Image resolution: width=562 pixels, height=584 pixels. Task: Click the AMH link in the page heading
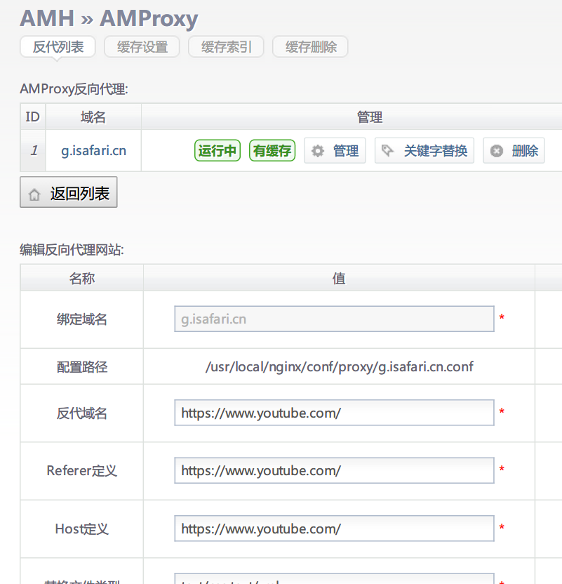[x=47, y=18]
